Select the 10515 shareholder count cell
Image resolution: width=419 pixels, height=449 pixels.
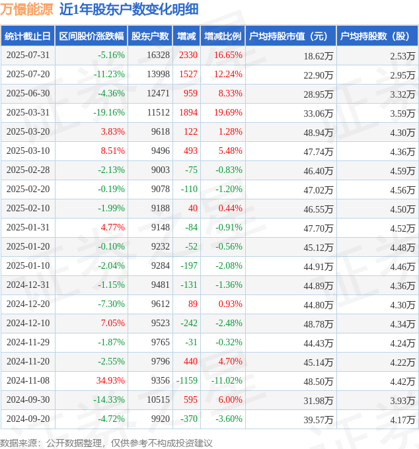tap(159, 400)
